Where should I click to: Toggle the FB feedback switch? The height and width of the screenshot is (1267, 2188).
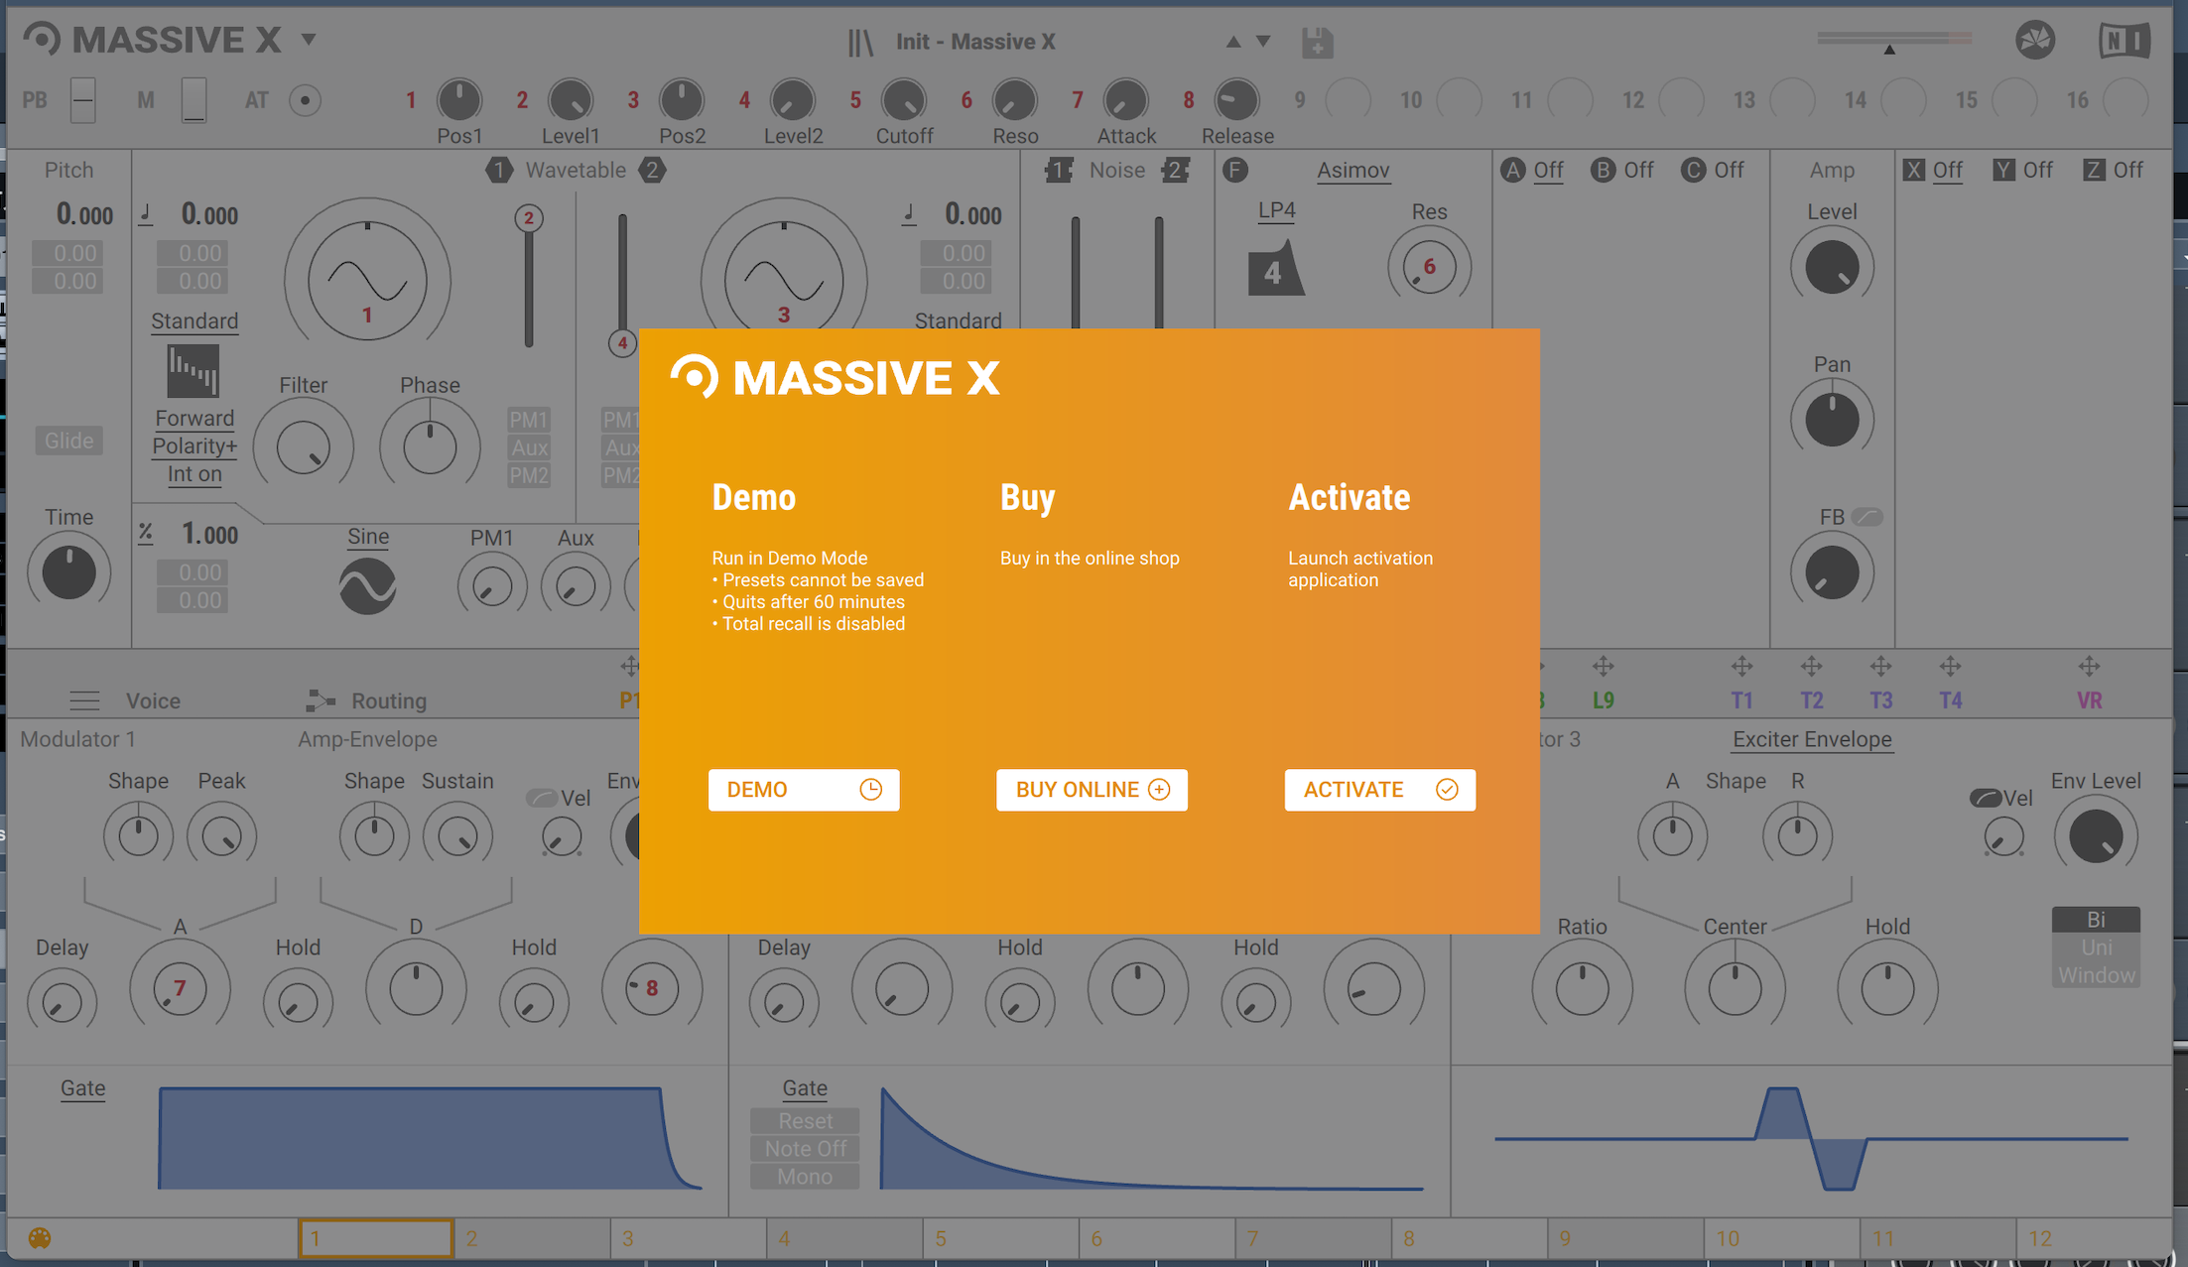(1866, 517)
